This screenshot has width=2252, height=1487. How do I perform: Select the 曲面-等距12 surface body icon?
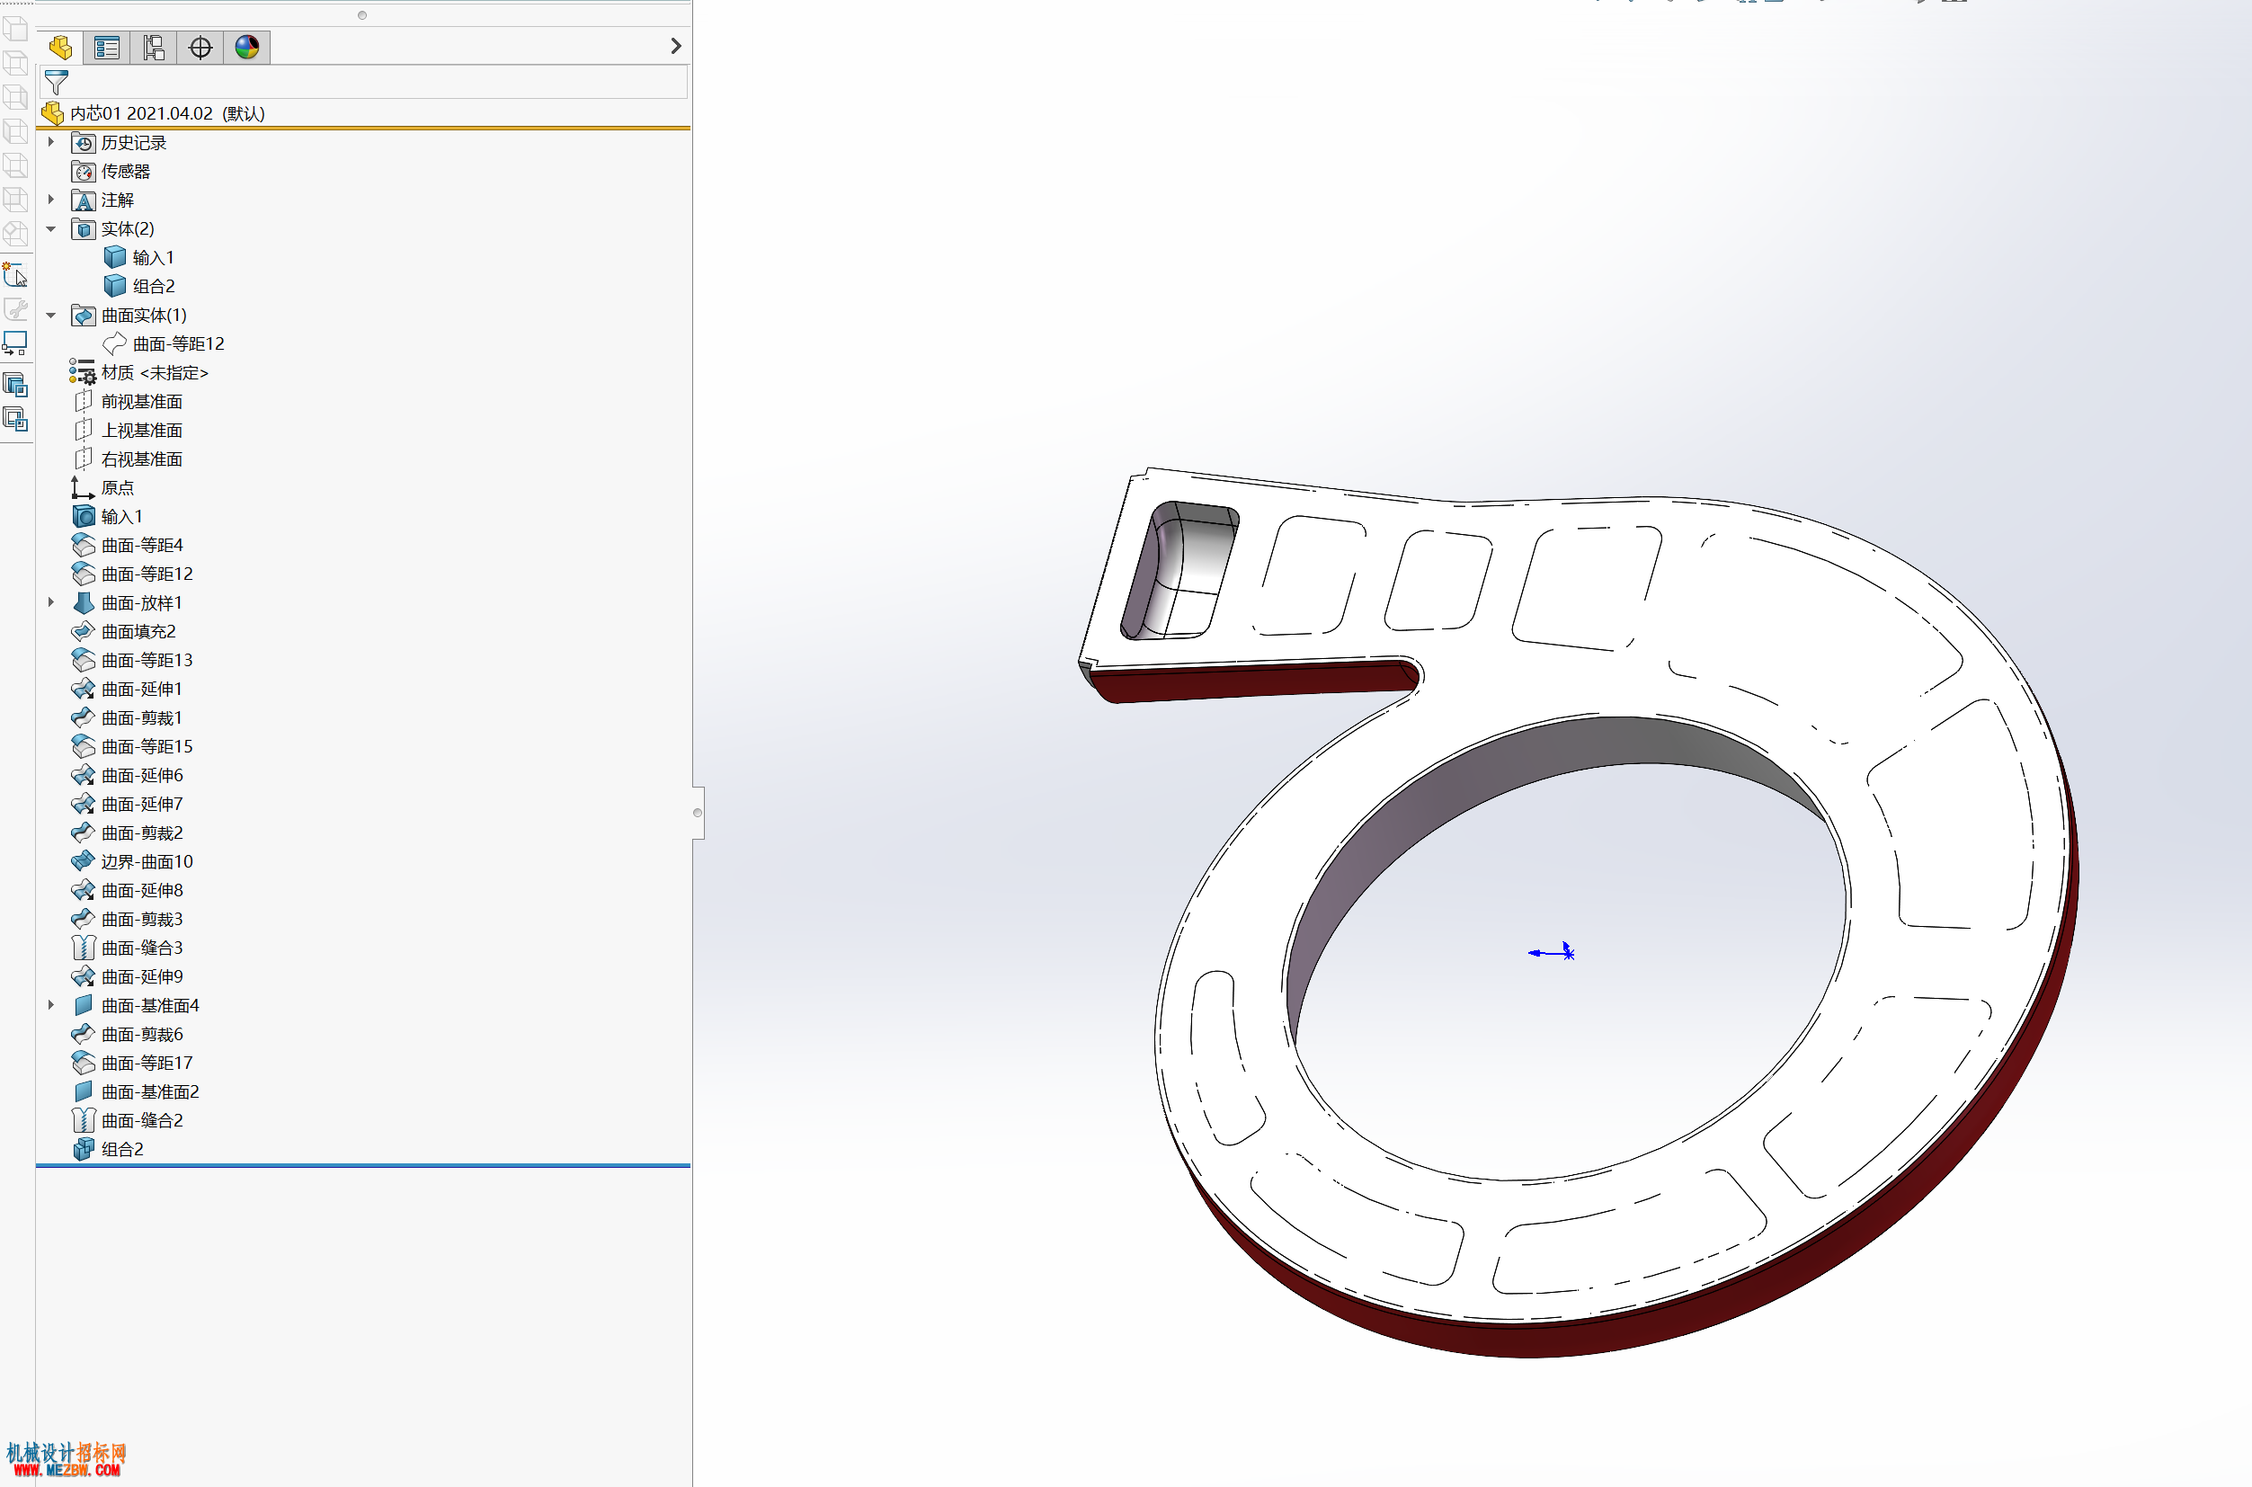point(115,343)
